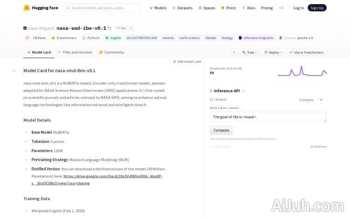
Task: Like the nasa-smd-ibm-v0.1 model
Action: pos(121,28)
